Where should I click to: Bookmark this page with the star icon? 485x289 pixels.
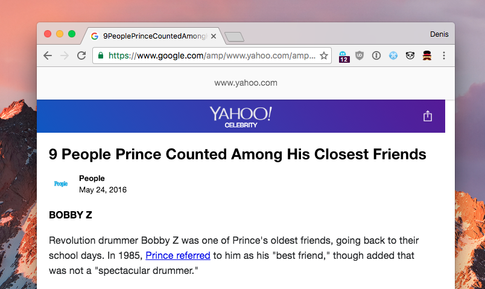(324, 56)
